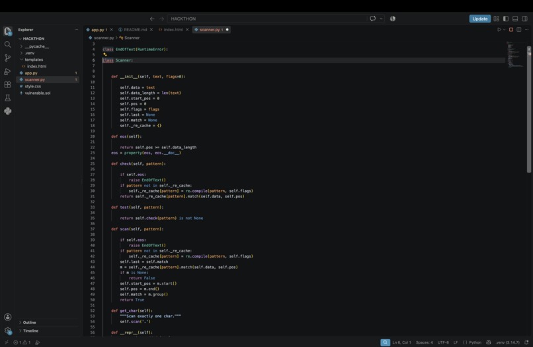Select the scanner.py tab
533x347 pixels.
(209, 30)
